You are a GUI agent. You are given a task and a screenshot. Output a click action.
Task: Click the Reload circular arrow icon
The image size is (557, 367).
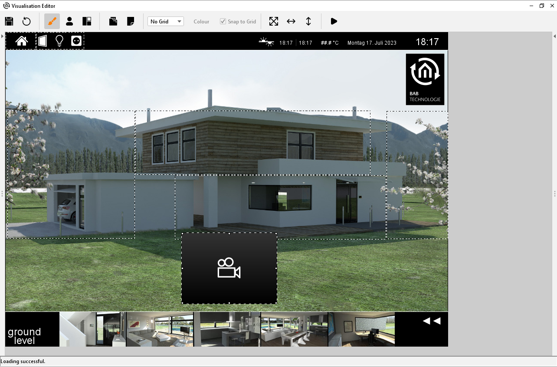[26, 21]
